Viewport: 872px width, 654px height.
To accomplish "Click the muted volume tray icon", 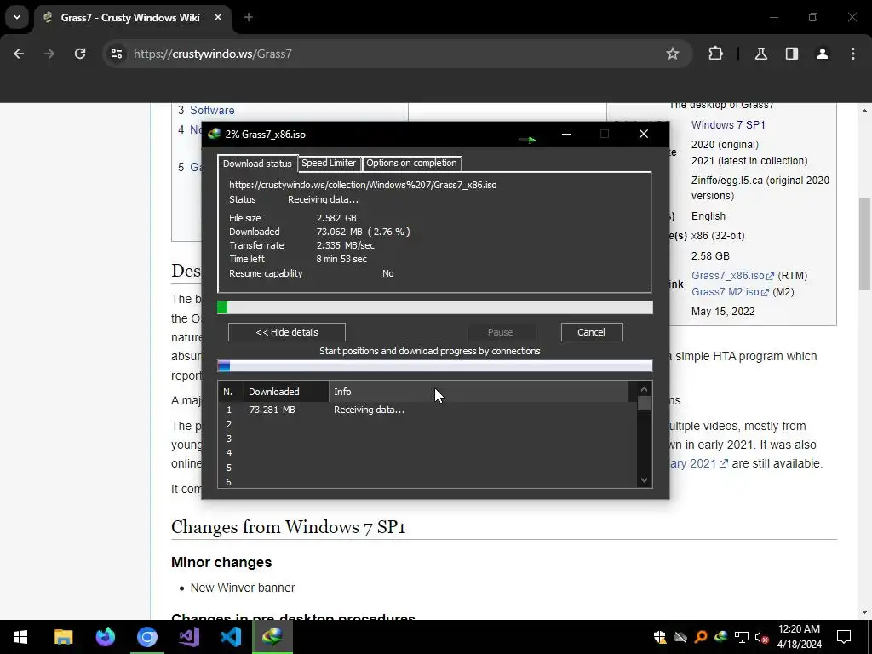I will [762, 637].
